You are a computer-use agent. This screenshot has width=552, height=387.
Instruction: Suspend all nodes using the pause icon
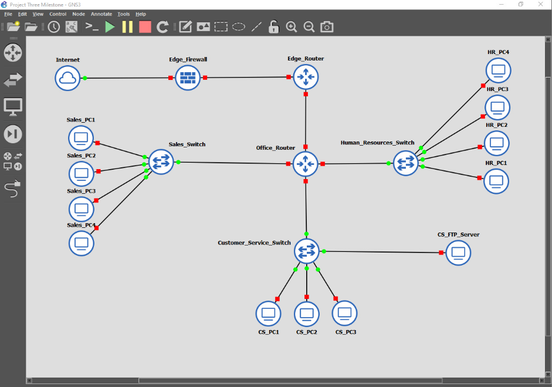pos(127,26)
